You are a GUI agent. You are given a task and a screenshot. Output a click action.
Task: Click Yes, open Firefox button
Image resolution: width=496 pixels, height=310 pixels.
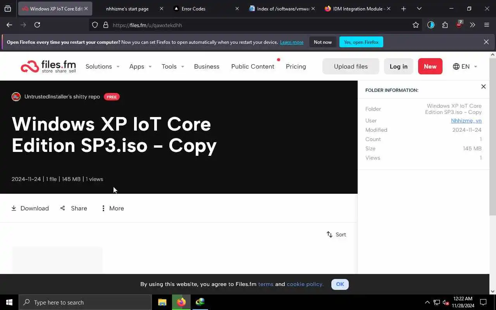pos(361,42)
